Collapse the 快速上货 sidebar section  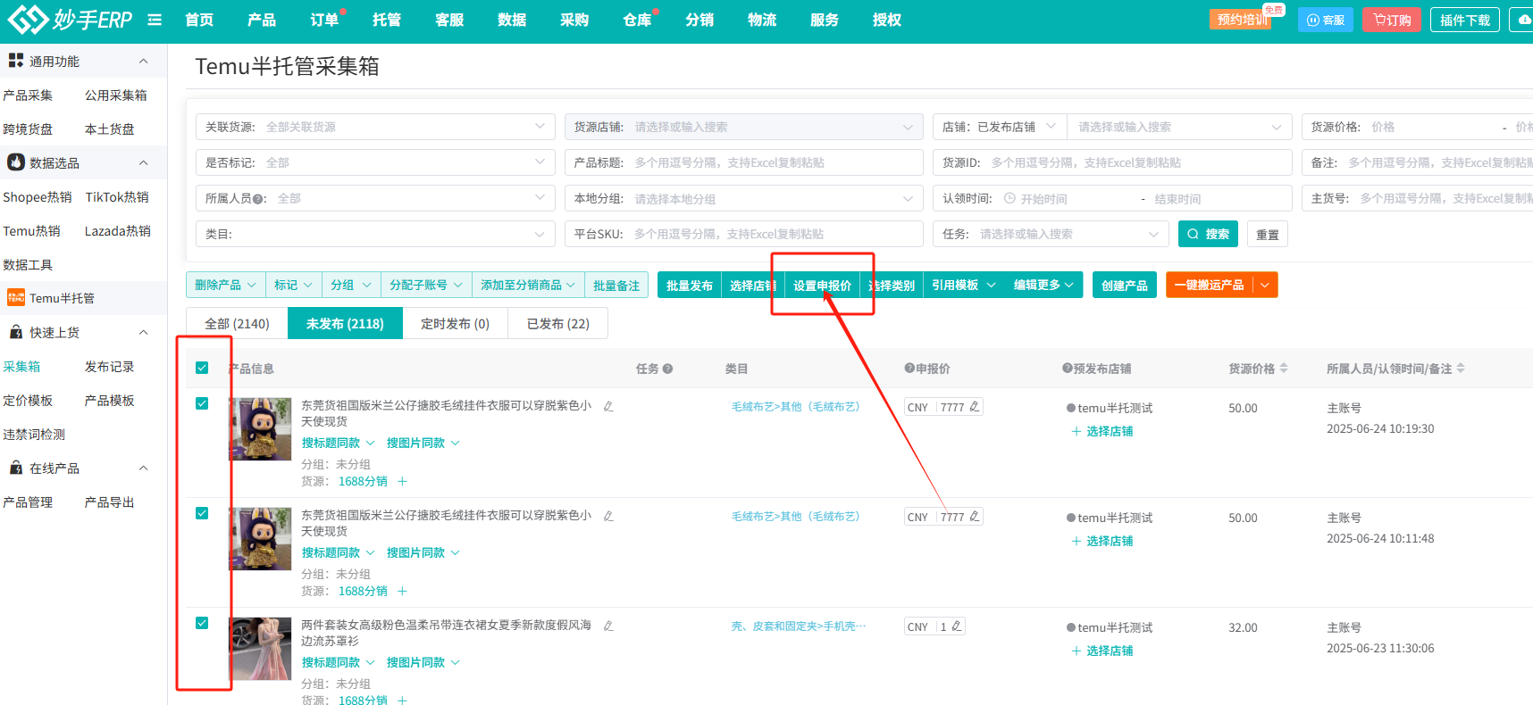pyautogui.click(x=143, y=332)
